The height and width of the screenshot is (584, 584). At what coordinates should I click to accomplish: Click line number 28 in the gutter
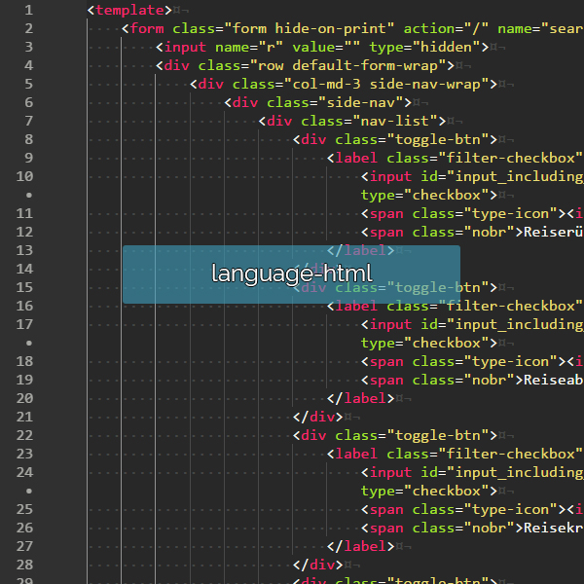[x=24, y=565]
